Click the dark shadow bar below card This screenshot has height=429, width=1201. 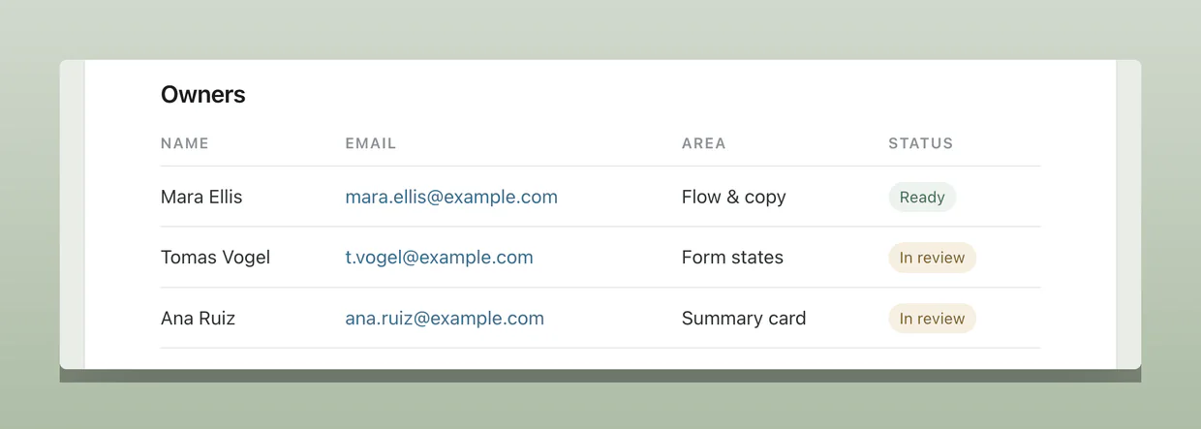pyautogui.click(x=600, y=376)
